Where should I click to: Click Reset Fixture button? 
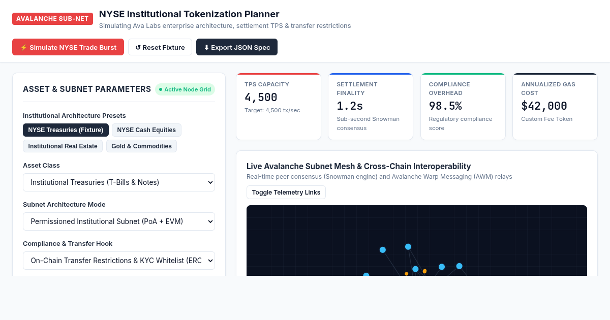[x=160, y=47]
